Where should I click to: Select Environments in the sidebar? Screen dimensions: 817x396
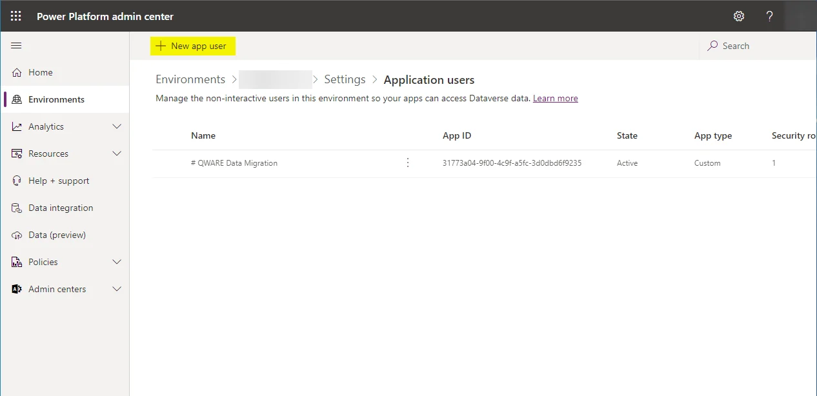pyautogui.click(x=65, y=99)
